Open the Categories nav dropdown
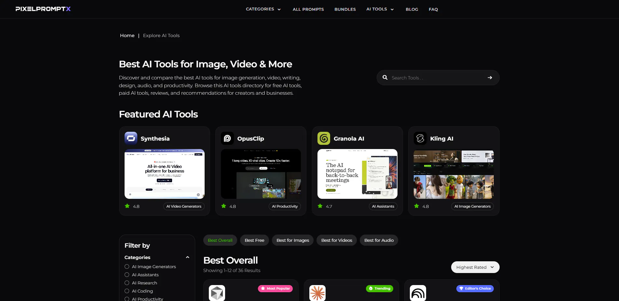The width and height of the screenshot is (619, 301). 263,9
